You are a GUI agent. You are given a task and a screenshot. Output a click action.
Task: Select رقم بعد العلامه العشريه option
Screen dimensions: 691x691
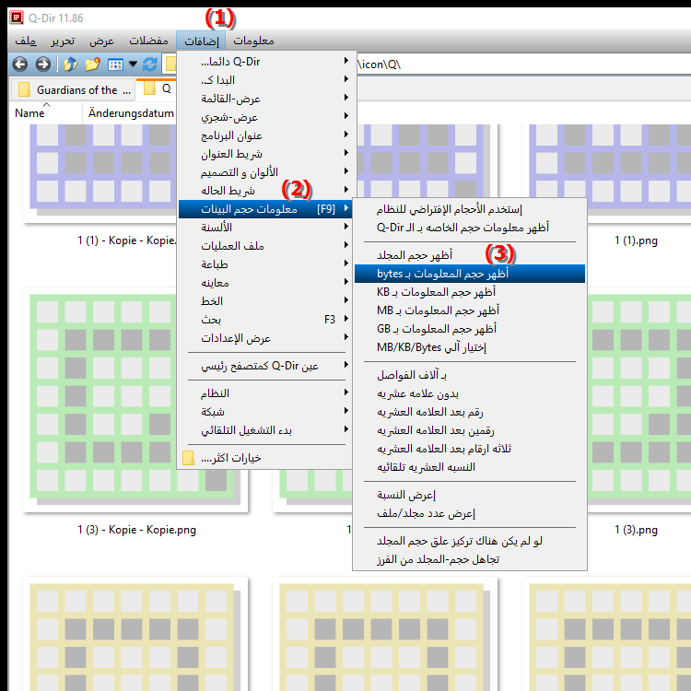[x=470, y=412]
